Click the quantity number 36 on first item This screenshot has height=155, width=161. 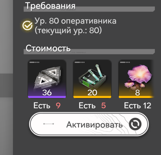pyautogui.click(x=47, y=92)
